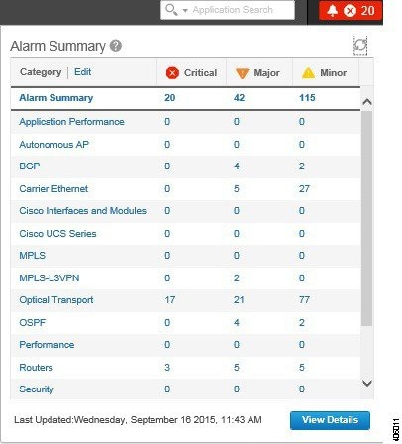Image resolution: width=402 pixels, height=444 pixels.
Task: Open the Routers category link
Action: pos(36,368)
